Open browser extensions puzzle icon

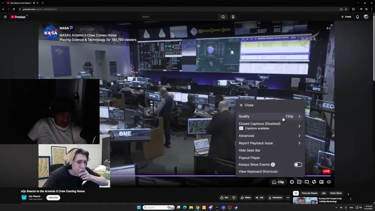click(353, 9)
